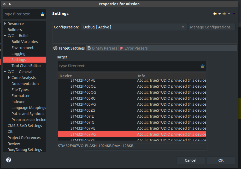The image size is (241, 169).
Task: Open Run/Debug Settings page
Action: [25, 149]
